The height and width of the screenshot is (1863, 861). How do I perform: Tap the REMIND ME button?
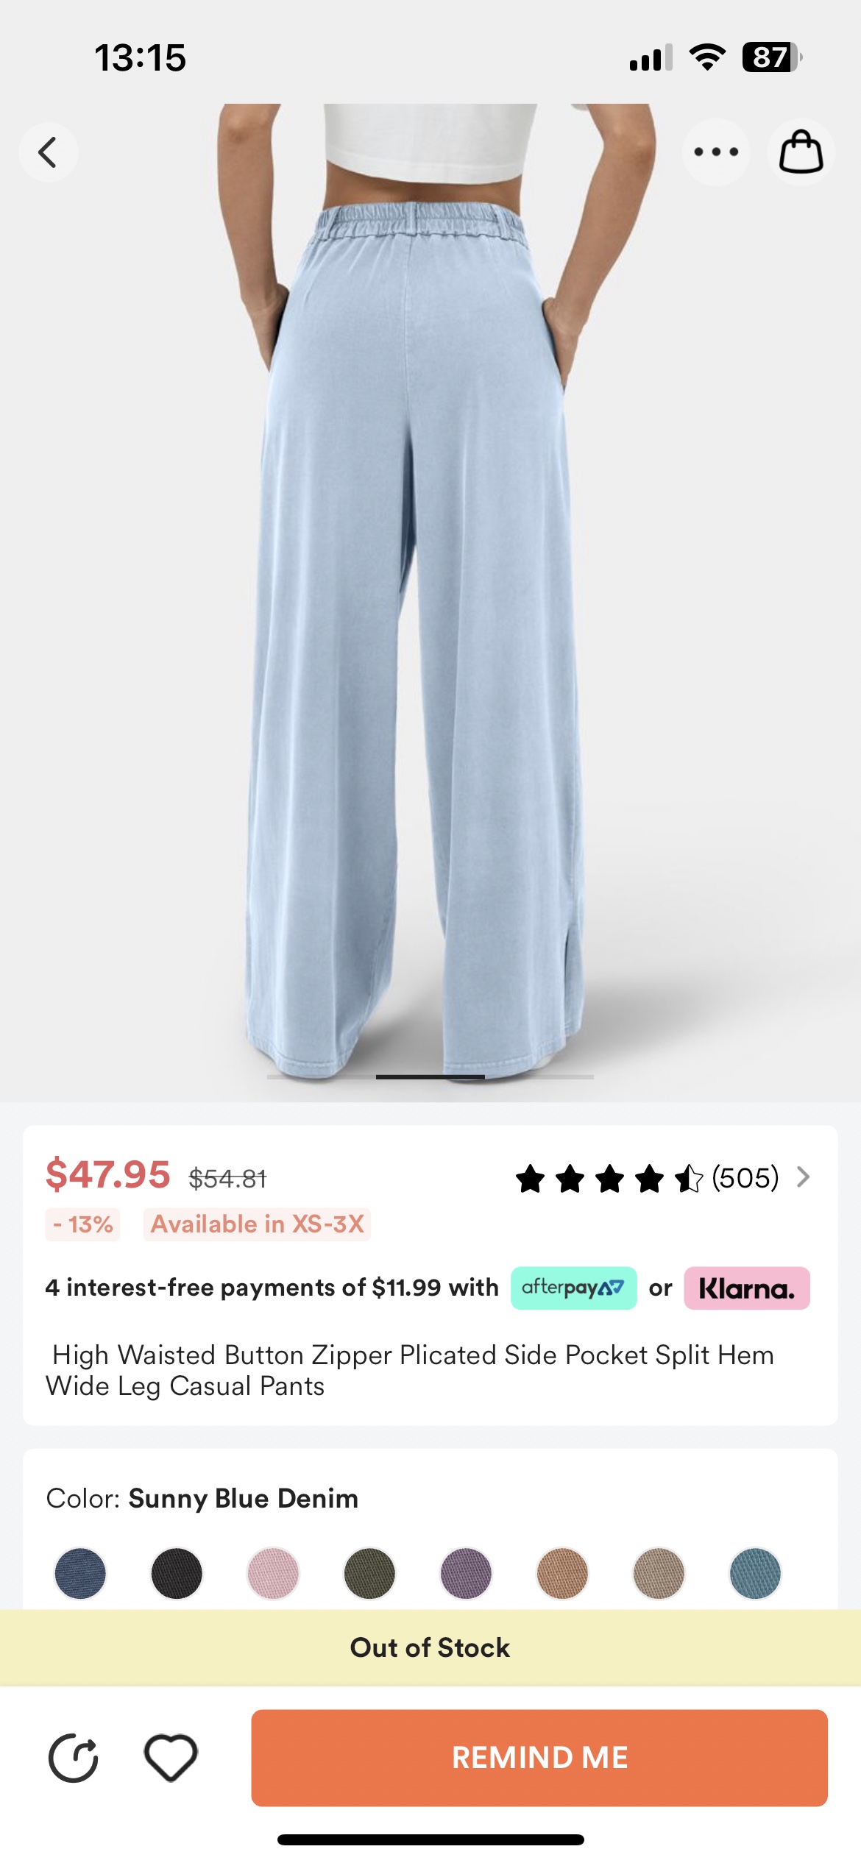[x=539, y=1758]
